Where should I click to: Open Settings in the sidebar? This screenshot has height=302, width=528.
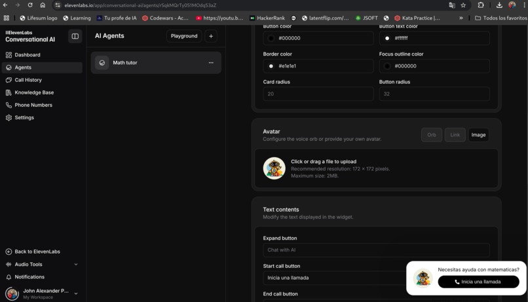coord(42,117)
